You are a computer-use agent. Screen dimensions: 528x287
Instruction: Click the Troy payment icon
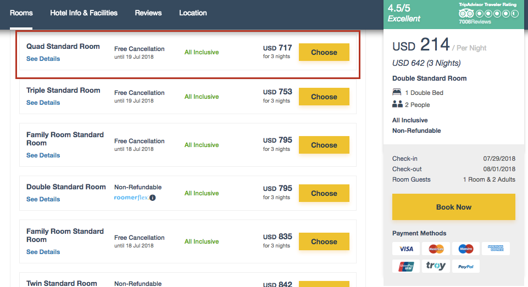coord(436,266)
